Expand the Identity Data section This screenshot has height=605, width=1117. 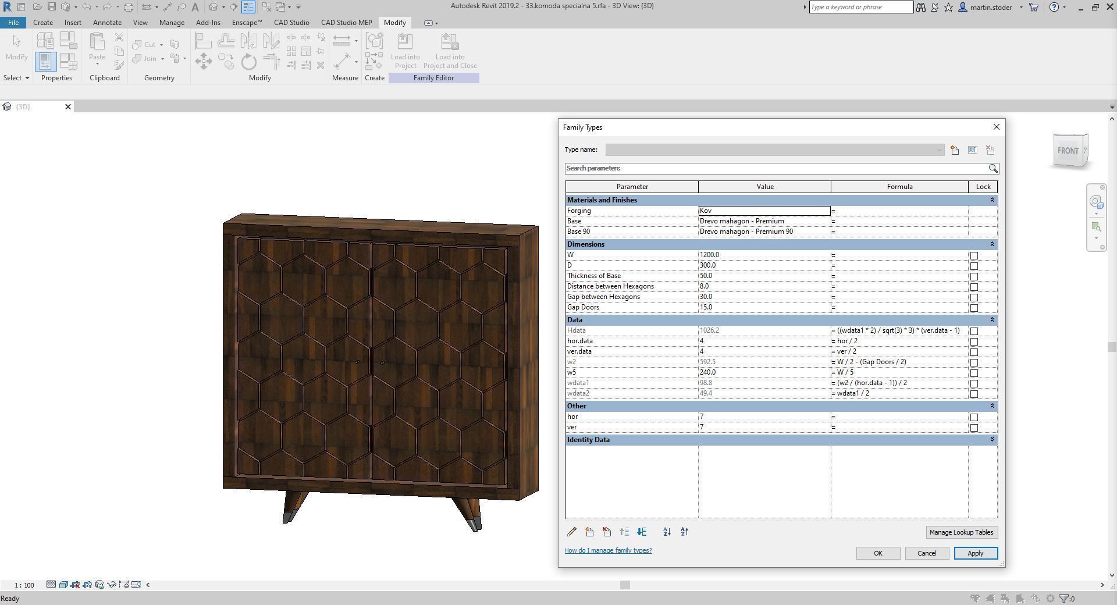(992, 440)
